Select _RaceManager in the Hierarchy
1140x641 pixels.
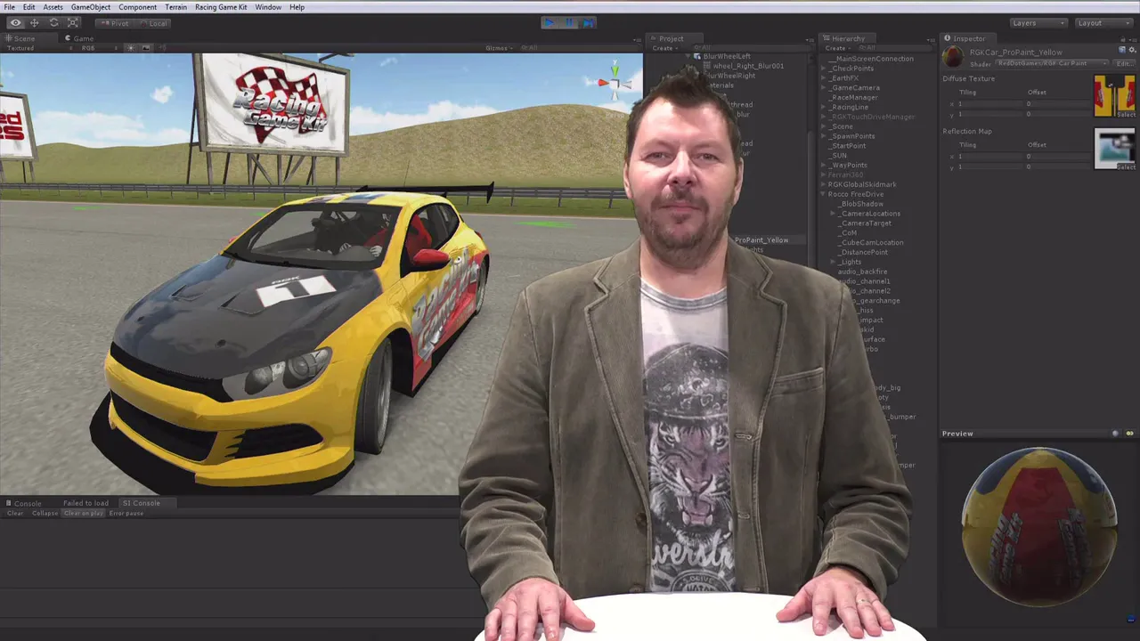click(855, 98)
